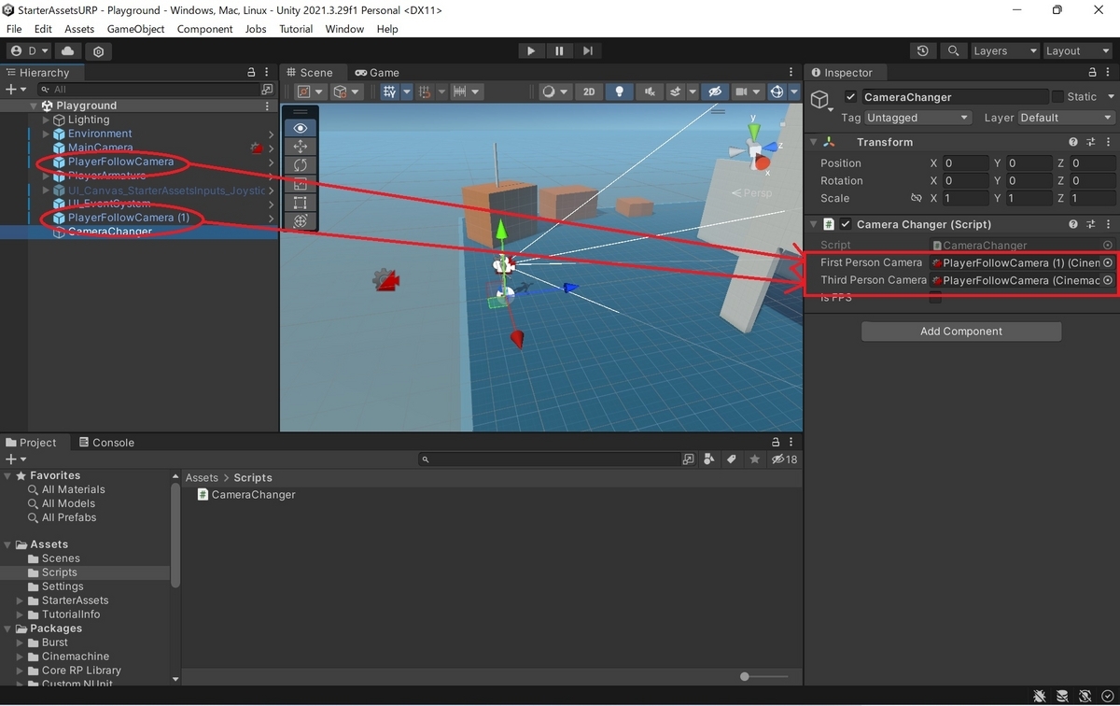Toggle 2D mode in the Scene view
Viewport: 1120px width, 706px height.
(x=588, y=92)
